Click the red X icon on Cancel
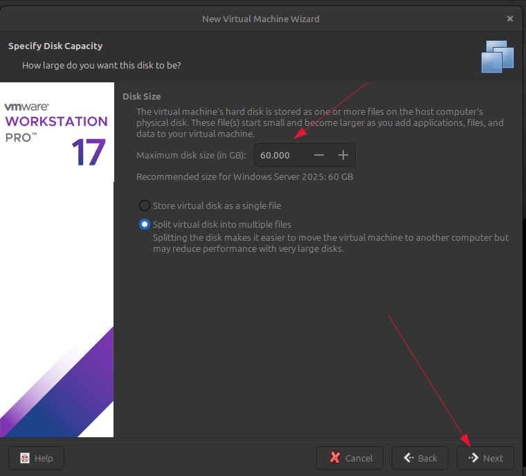Screen dimensions: 526x476 335,458
